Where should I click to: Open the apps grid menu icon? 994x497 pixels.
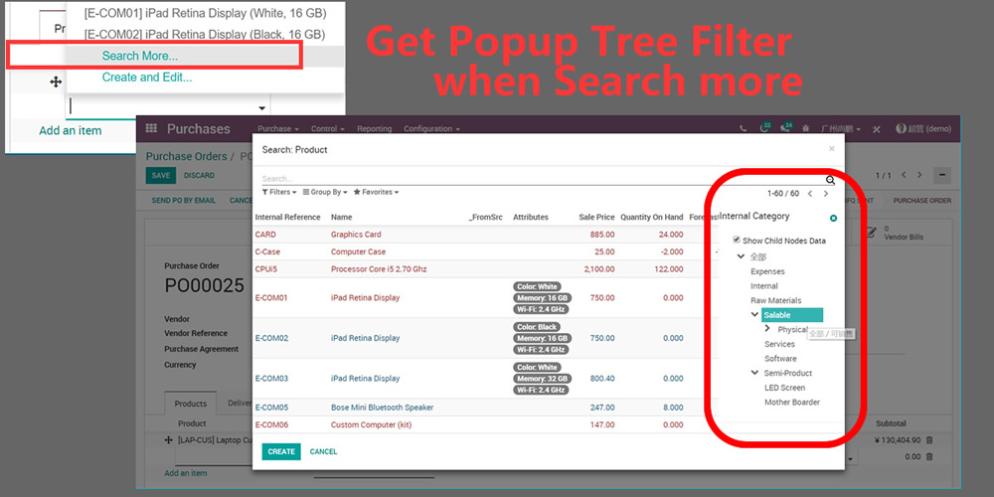tap(151, 128)
